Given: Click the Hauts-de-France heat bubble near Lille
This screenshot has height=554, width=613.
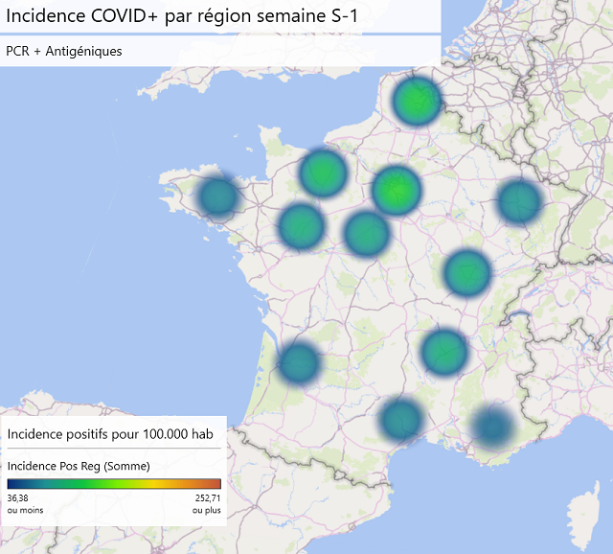Looking at the screenshot, I should pyautogui.click(x=418, y=101).
